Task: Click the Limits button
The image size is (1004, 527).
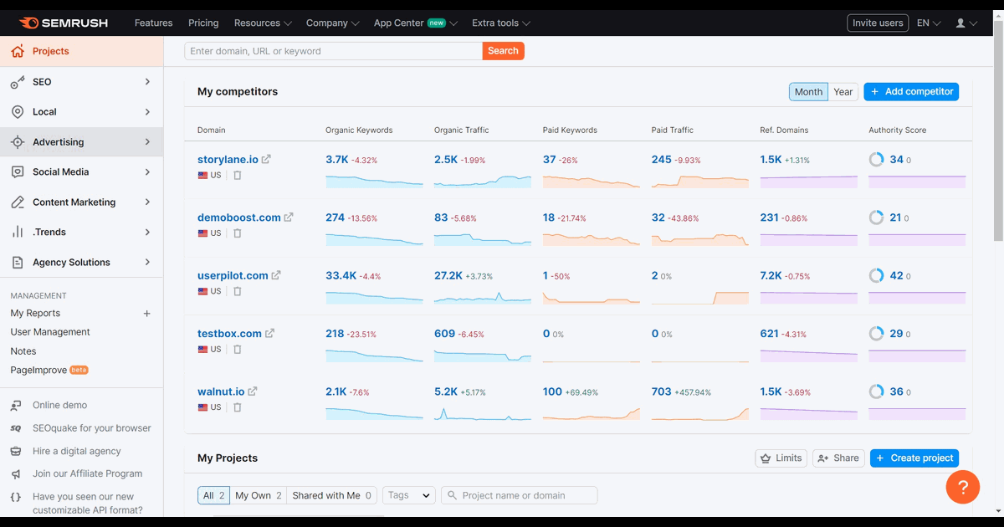Action: (x=781, y=458)
